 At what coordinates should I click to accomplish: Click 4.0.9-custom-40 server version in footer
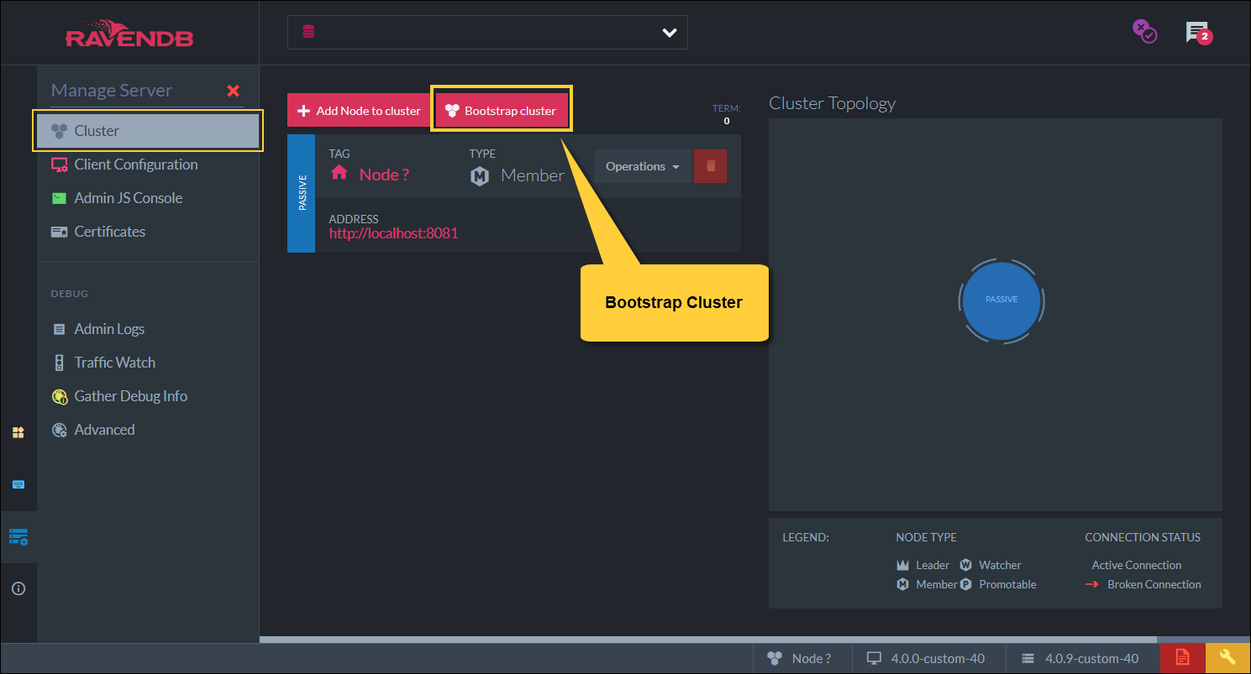[x=1080, y=659]
